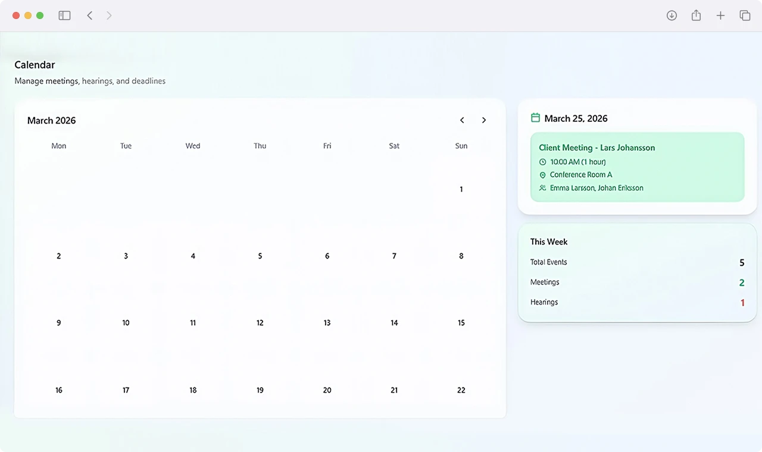
Task: Choose day 19 in the calendar
Action: tap(260, 390)
